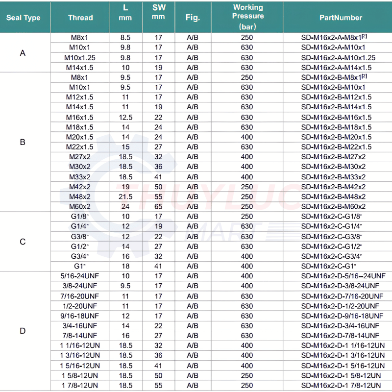392x392 pixels.
Task: Click seal type B cell
Action: pos(23,142)
